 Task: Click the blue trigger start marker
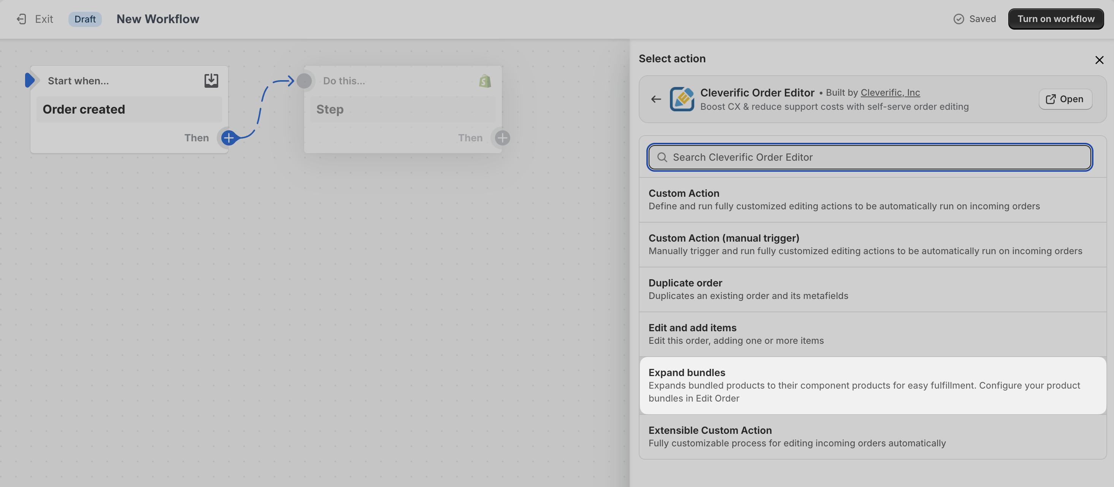pyautogui.click(x=29, y=81)
